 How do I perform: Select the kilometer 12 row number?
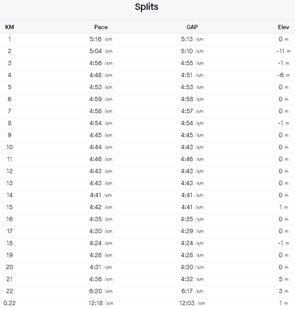coord(9,171)
